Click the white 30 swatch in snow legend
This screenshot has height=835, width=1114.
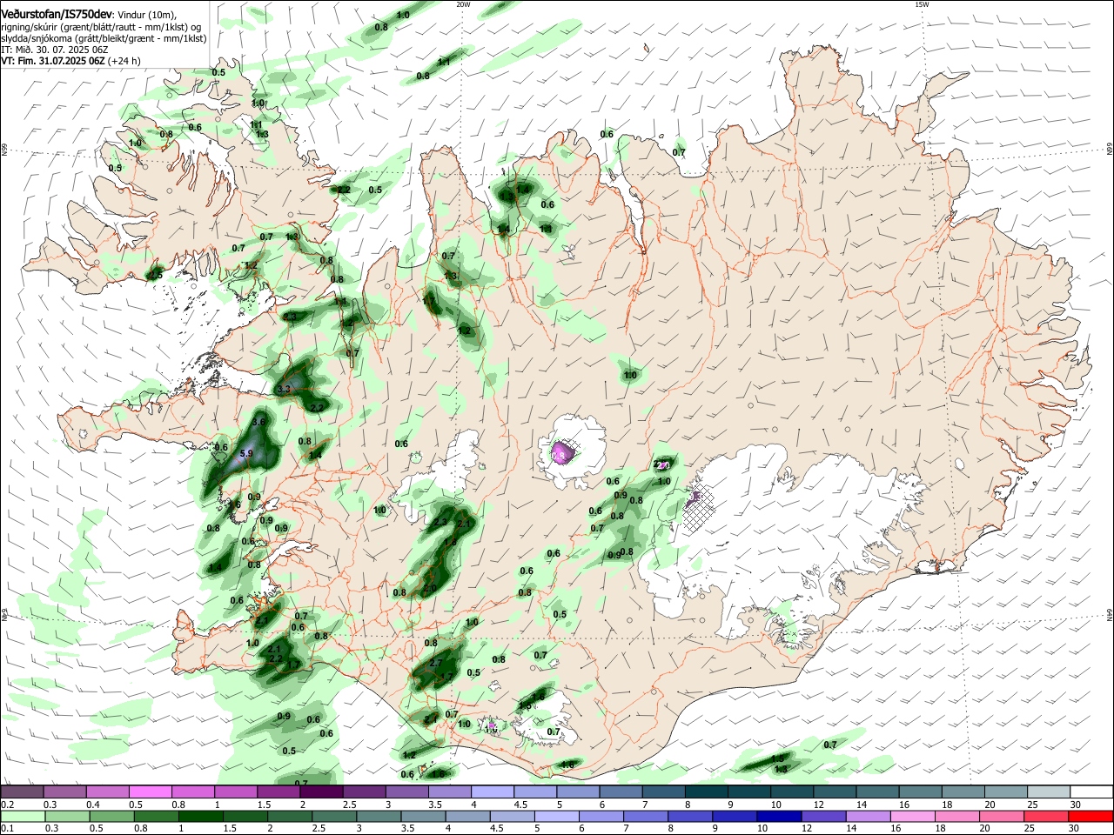1091,792
